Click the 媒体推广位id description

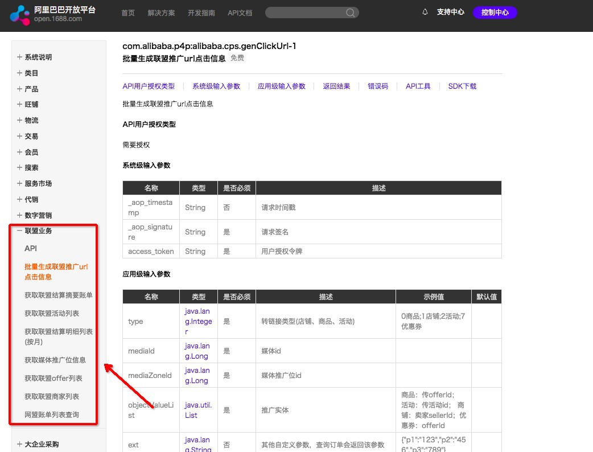click(281, 376)
